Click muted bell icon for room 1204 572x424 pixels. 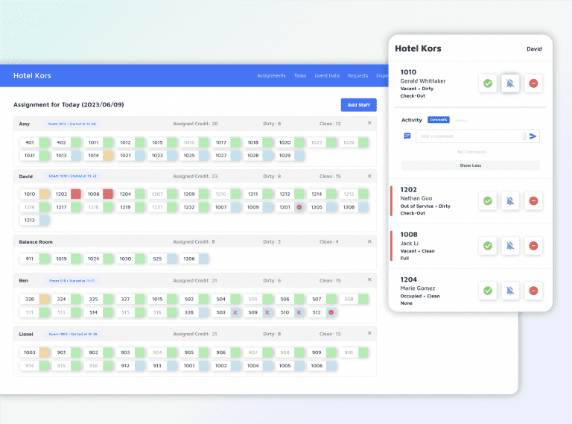click(x=510, y=290)
